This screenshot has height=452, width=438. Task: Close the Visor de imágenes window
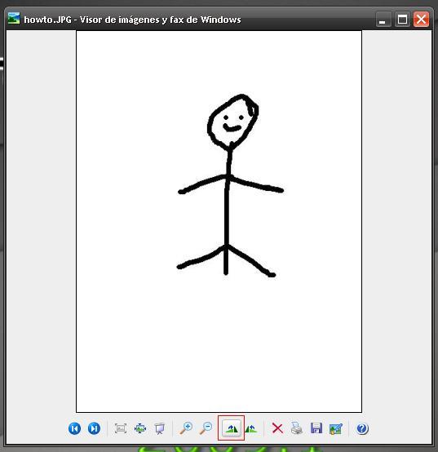coord(422,20)
